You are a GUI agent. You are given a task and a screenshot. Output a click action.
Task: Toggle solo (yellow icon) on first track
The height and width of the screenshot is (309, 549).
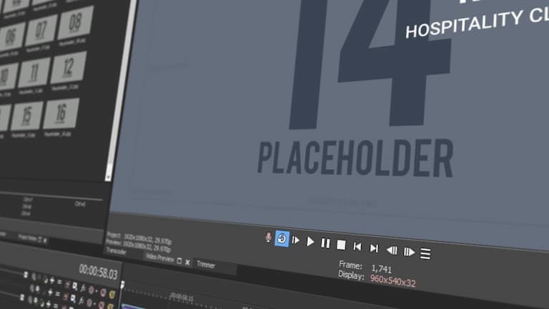(112, 294)
